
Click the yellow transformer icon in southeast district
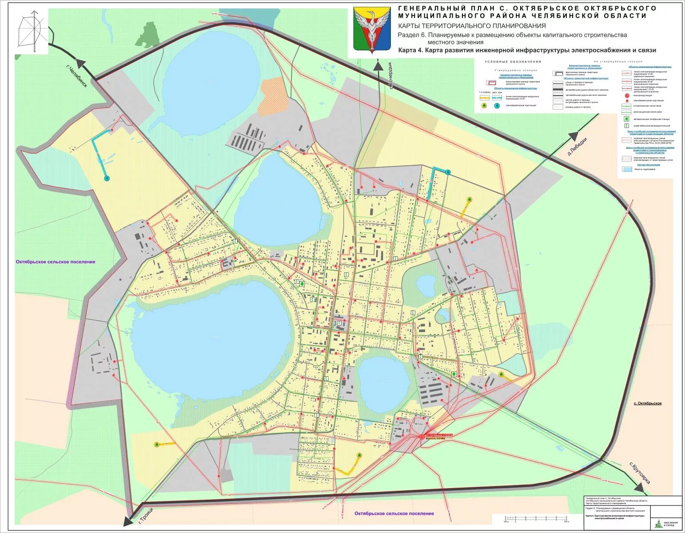coord(501,374)
